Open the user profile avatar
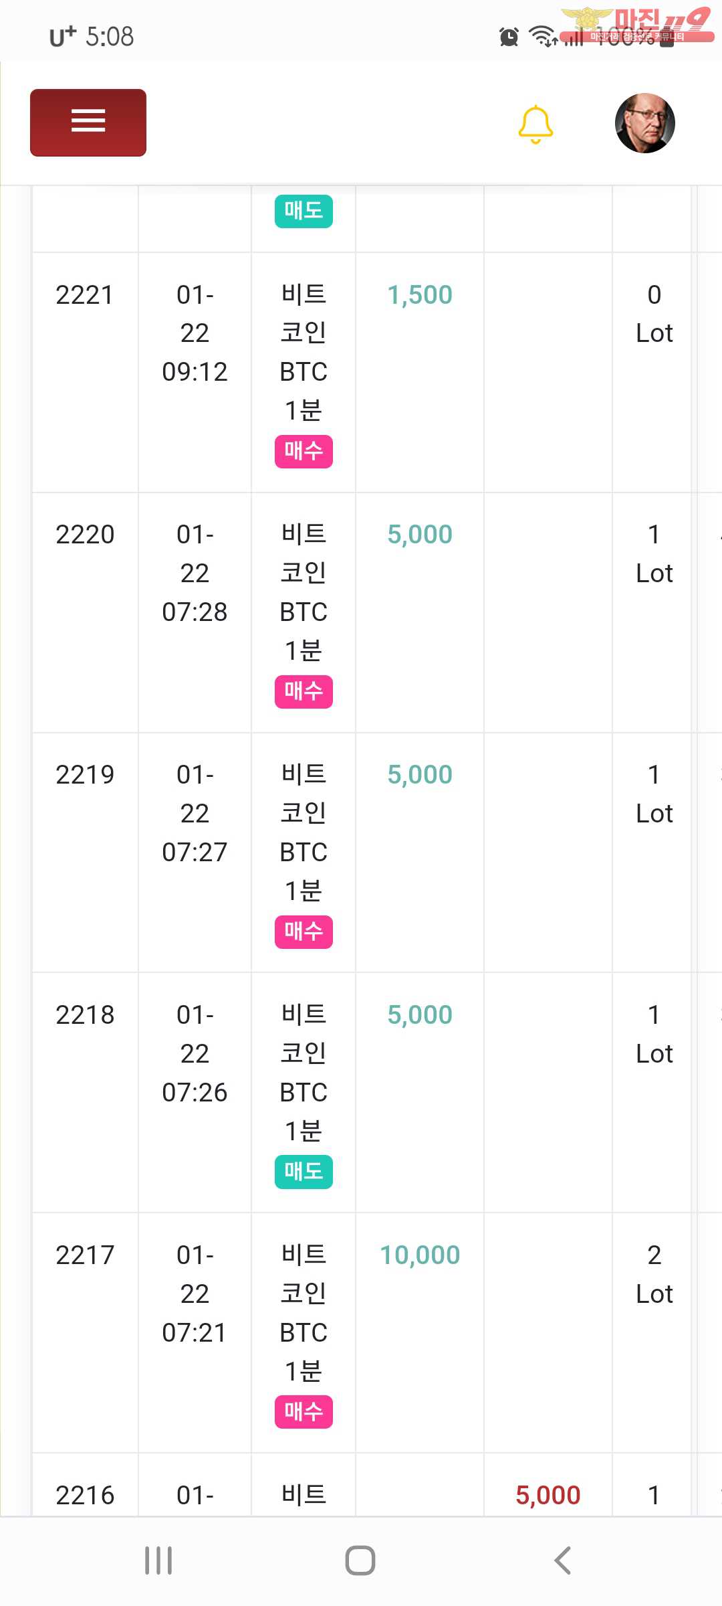This screenshot has height=1606, width=722. tap(644, 123)
